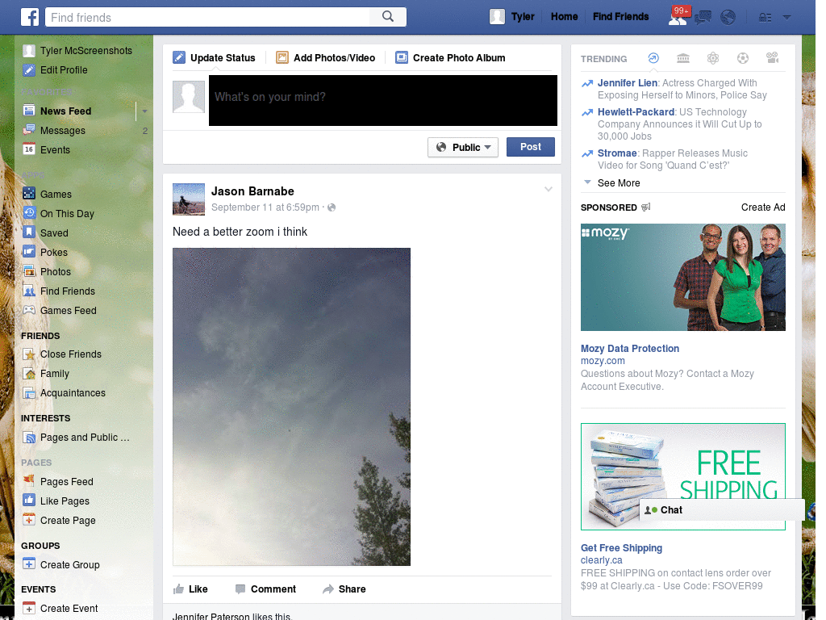Screen dimensions: 826x620
Task: Open the privacy shortcuts lock icon
Action: pyautogui.click(x=765, y=18)
